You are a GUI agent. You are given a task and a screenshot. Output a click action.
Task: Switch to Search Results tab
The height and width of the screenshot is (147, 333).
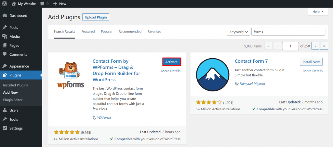(x=64, y=32)
